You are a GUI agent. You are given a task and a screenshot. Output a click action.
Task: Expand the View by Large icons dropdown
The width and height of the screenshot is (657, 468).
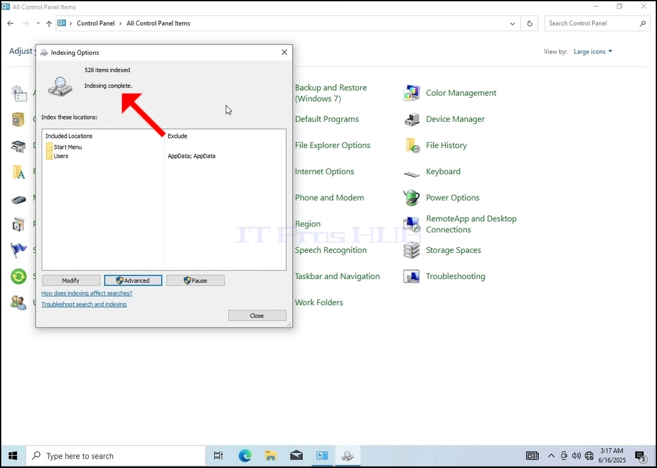(593, 52)
